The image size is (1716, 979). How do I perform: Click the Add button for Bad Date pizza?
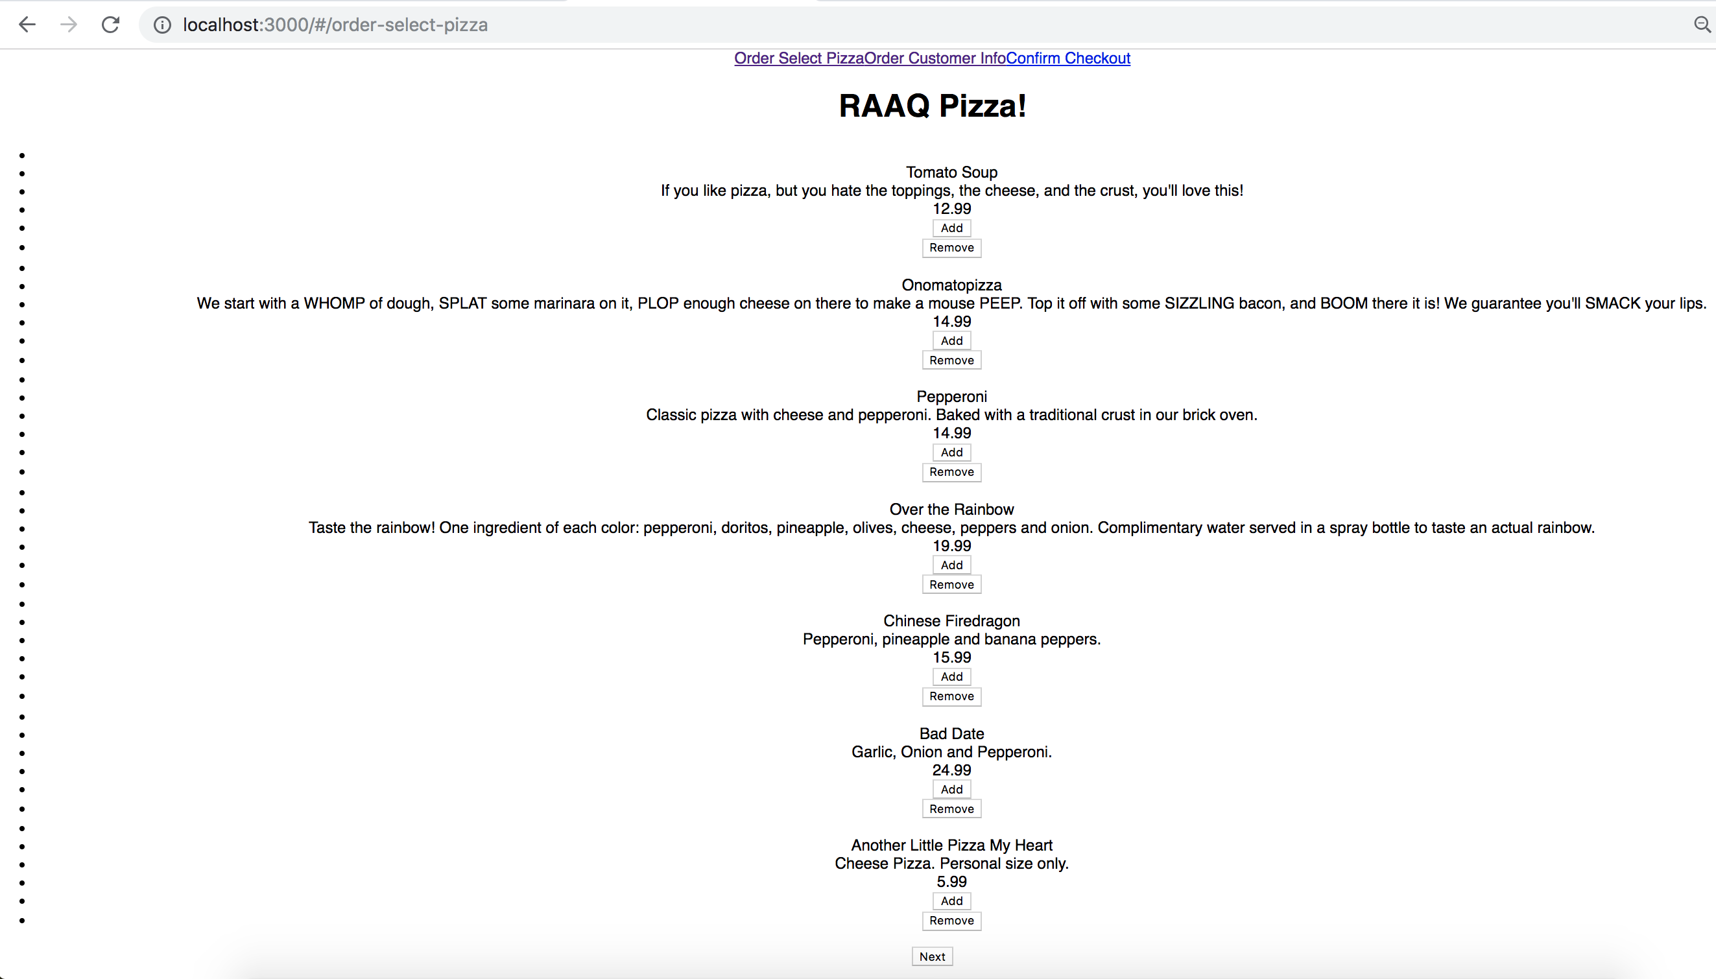point(951,788)
